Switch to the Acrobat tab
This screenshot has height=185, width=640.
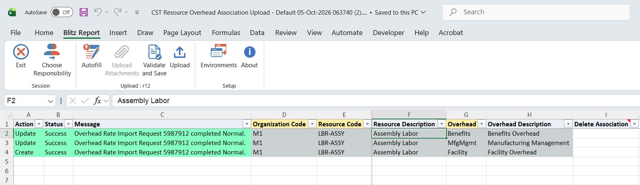[x=451, y=33]
